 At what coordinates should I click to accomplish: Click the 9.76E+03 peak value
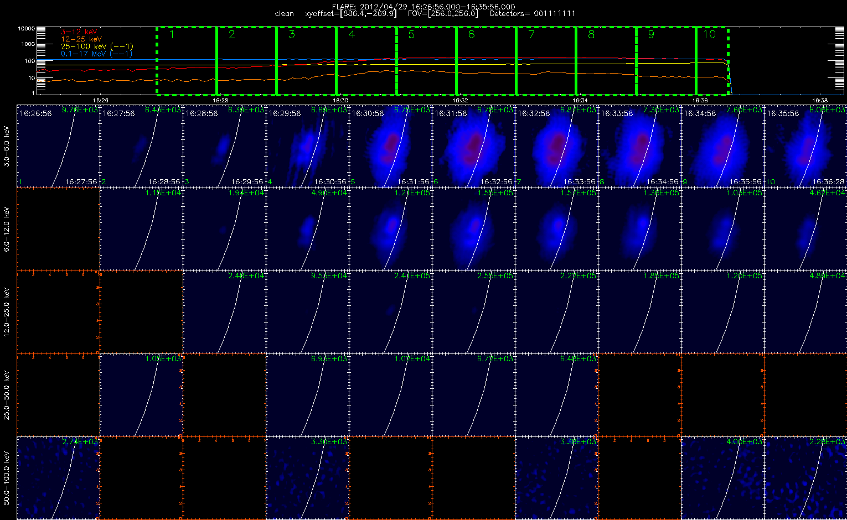(80, 110)
